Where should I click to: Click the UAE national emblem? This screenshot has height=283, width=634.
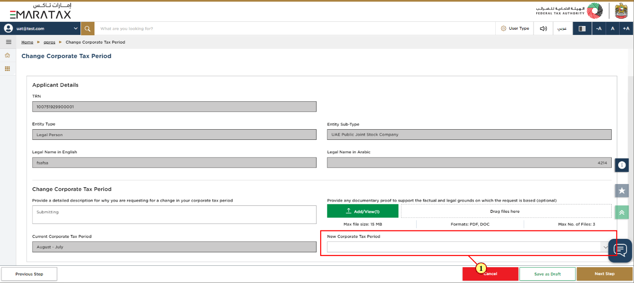[621, 11]
